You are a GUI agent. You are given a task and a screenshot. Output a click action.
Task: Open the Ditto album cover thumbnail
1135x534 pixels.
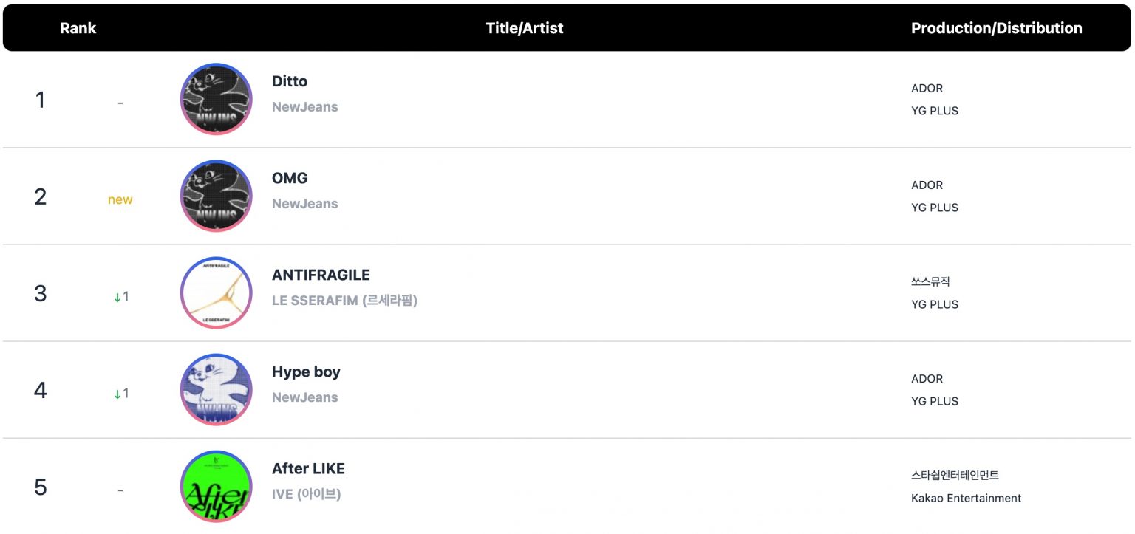pos(216,99)
